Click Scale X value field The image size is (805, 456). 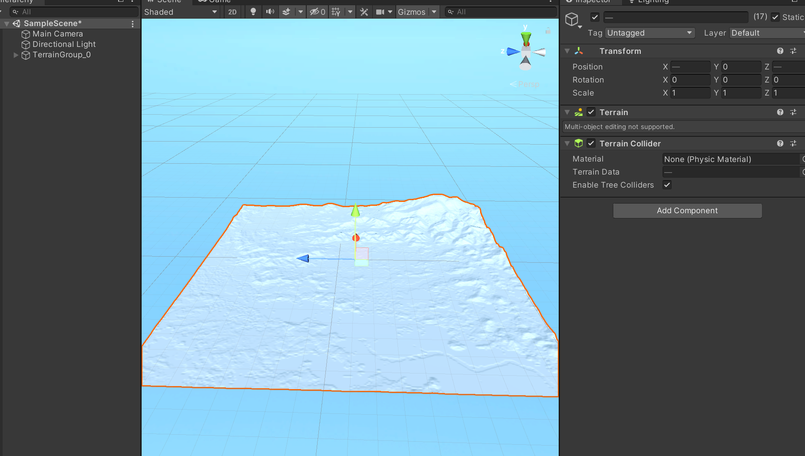[x=690, y=93]
